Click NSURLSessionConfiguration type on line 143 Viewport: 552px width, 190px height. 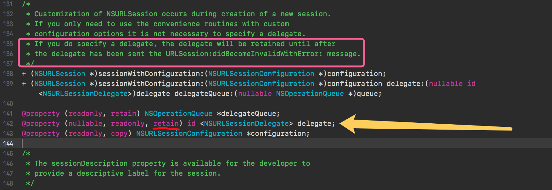point(189,134)
